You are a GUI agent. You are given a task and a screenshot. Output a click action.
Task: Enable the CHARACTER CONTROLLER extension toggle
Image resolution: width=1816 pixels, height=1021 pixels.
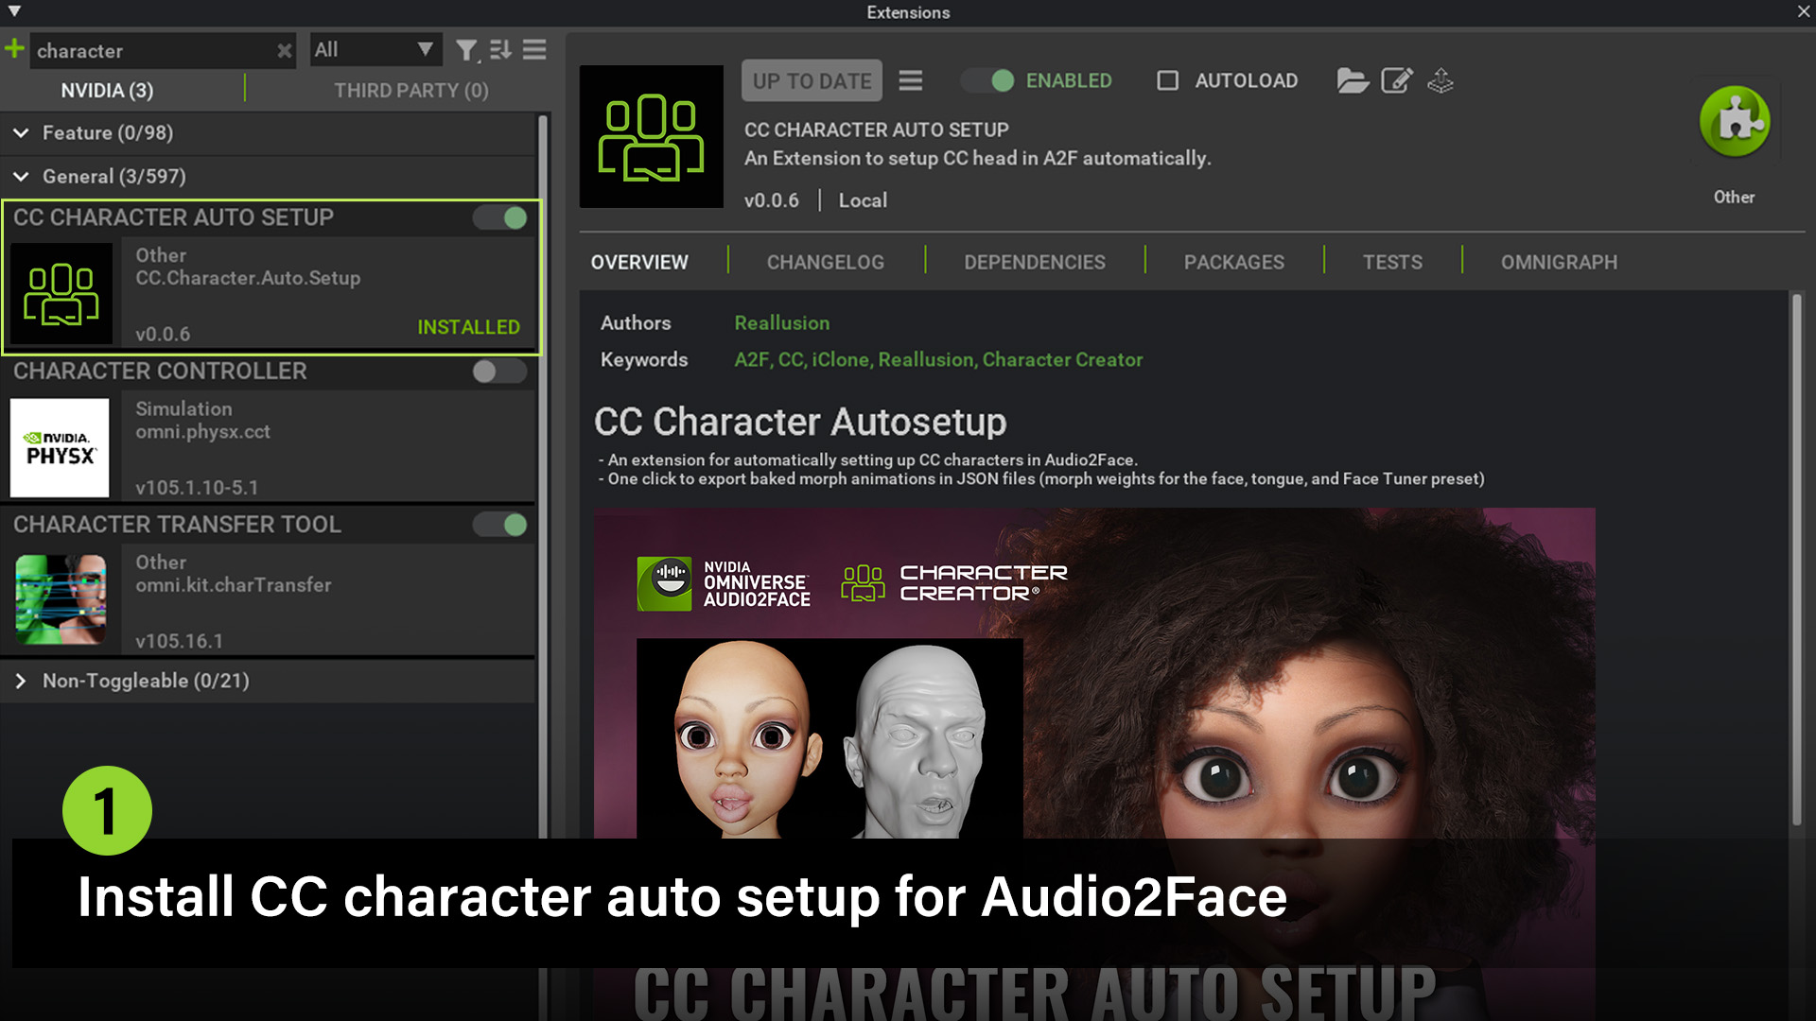point(498,372)
